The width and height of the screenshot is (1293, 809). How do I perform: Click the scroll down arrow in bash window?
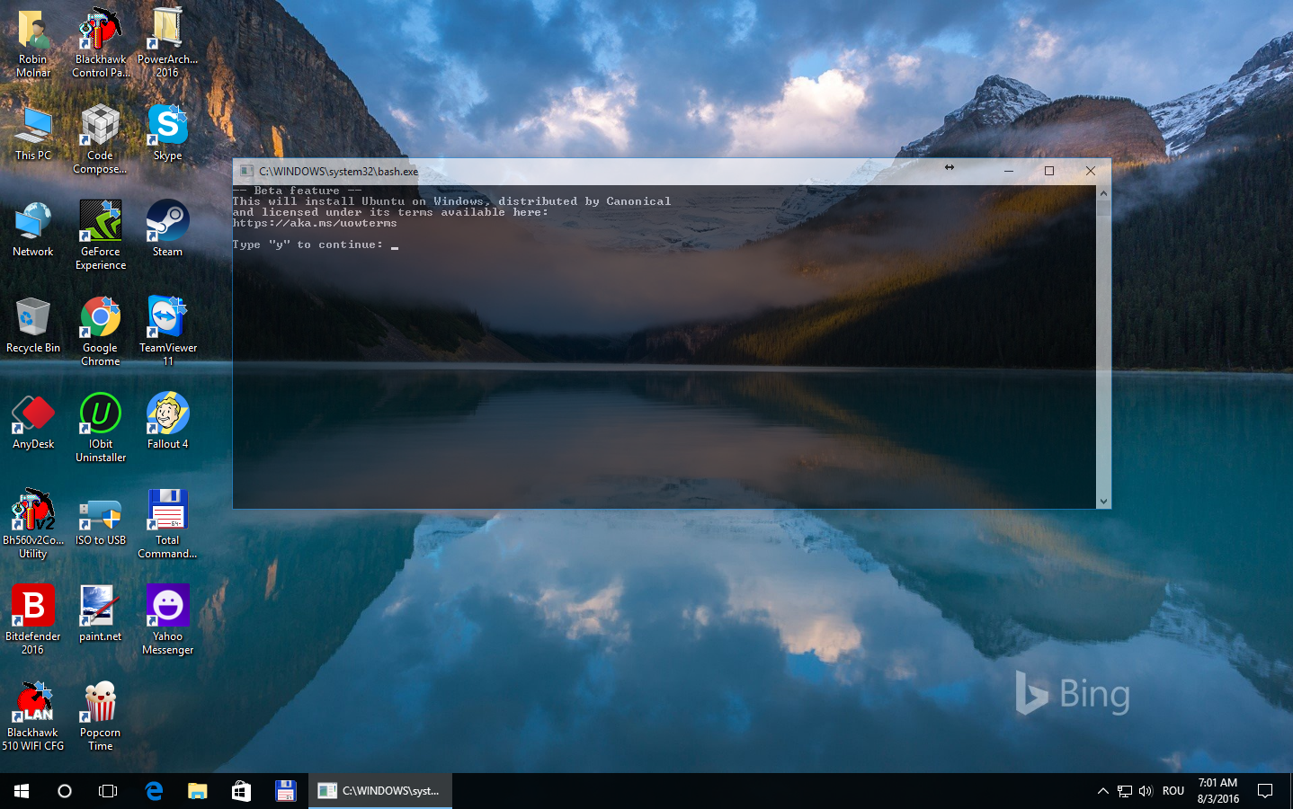[1103, 502]
